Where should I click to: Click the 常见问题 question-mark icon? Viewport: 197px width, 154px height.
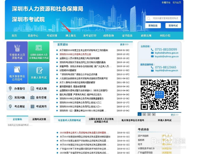tap(10, 98)
